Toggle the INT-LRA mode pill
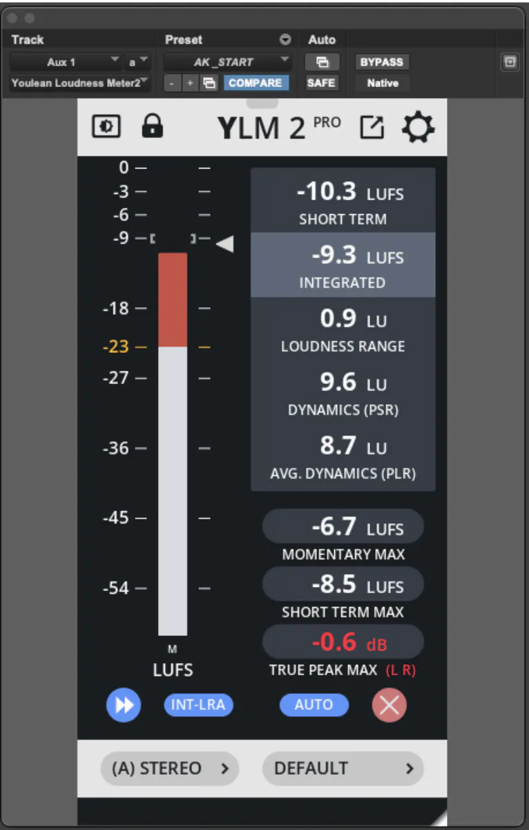Viewport: 529px width, 830px height. (199, 705)
